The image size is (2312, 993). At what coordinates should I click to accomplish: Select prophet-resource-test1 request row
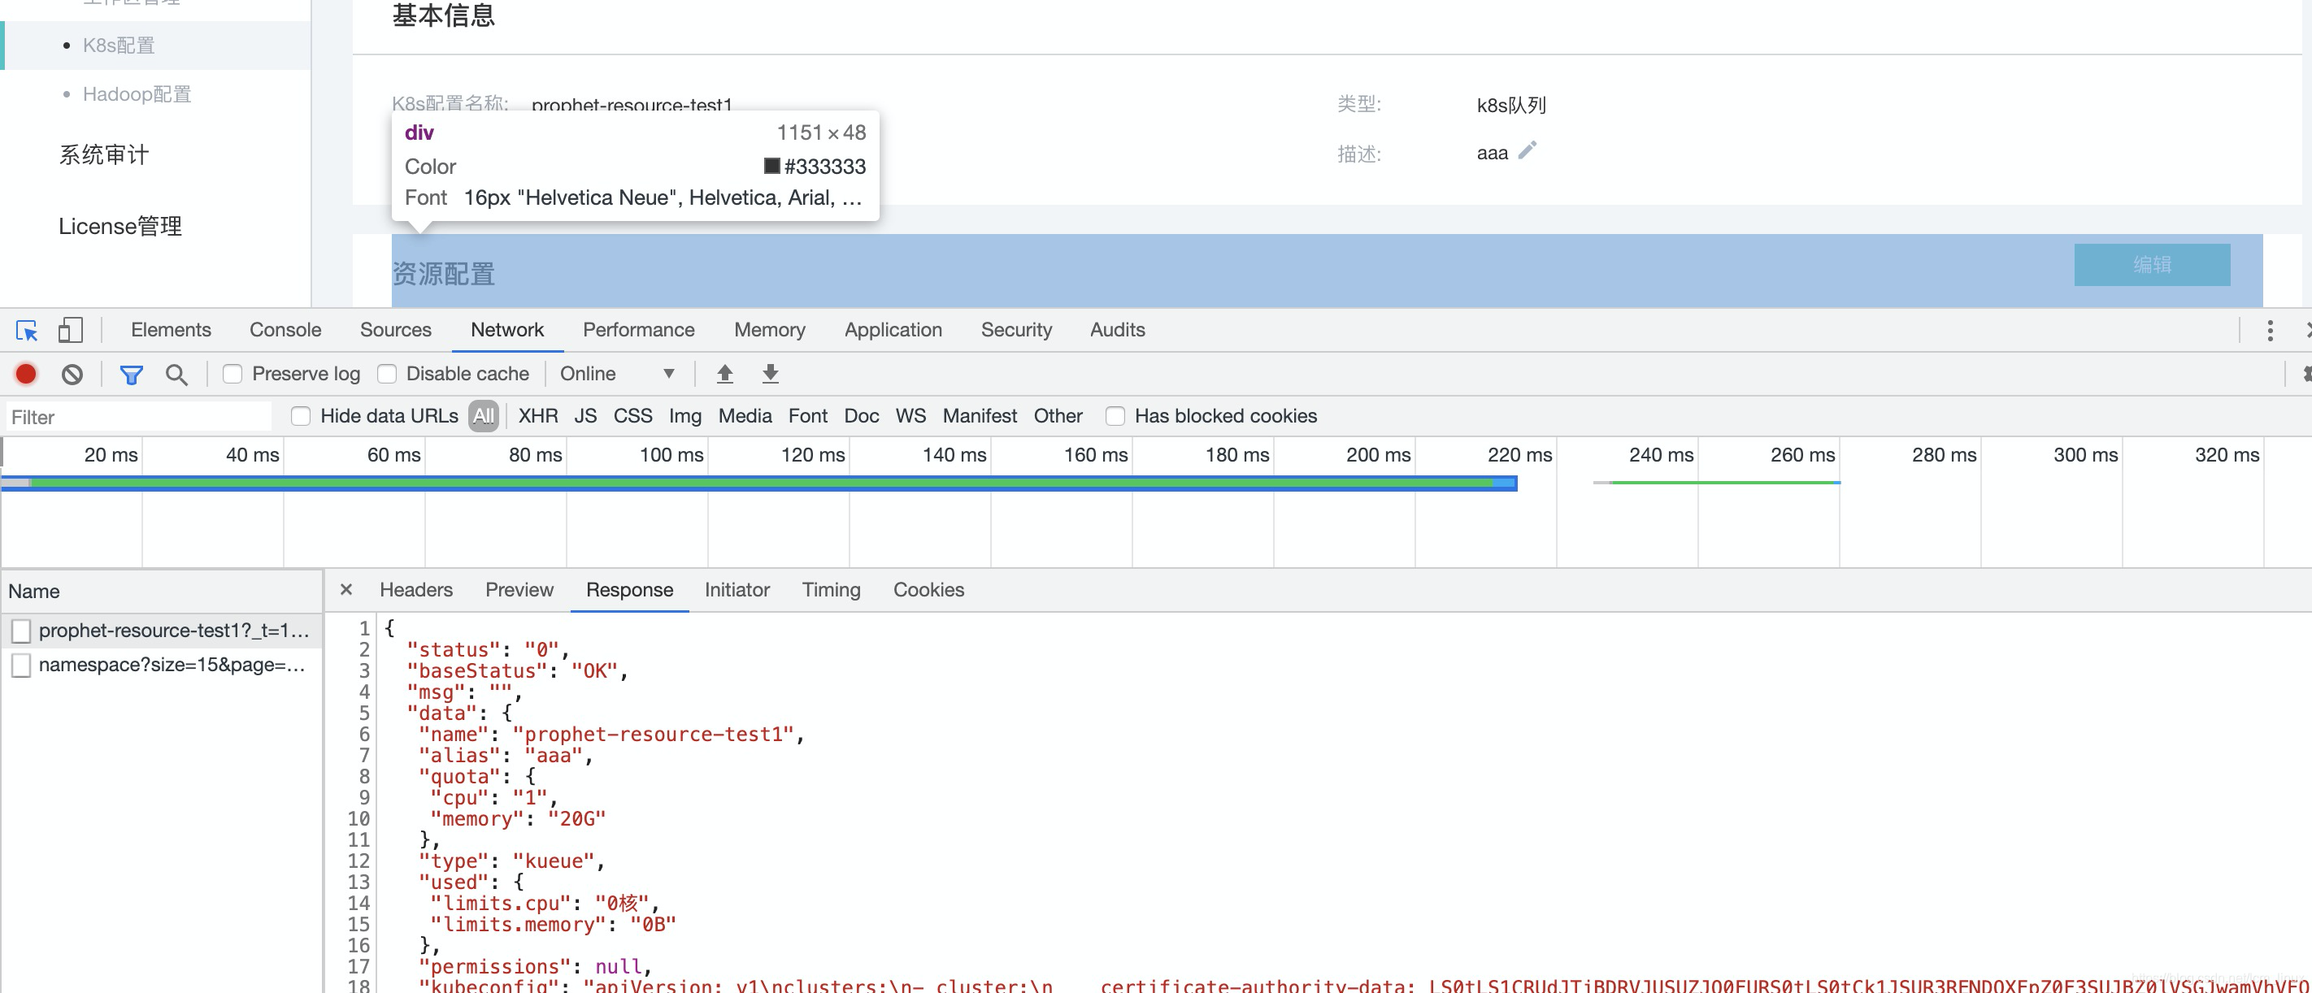(162, 631)
